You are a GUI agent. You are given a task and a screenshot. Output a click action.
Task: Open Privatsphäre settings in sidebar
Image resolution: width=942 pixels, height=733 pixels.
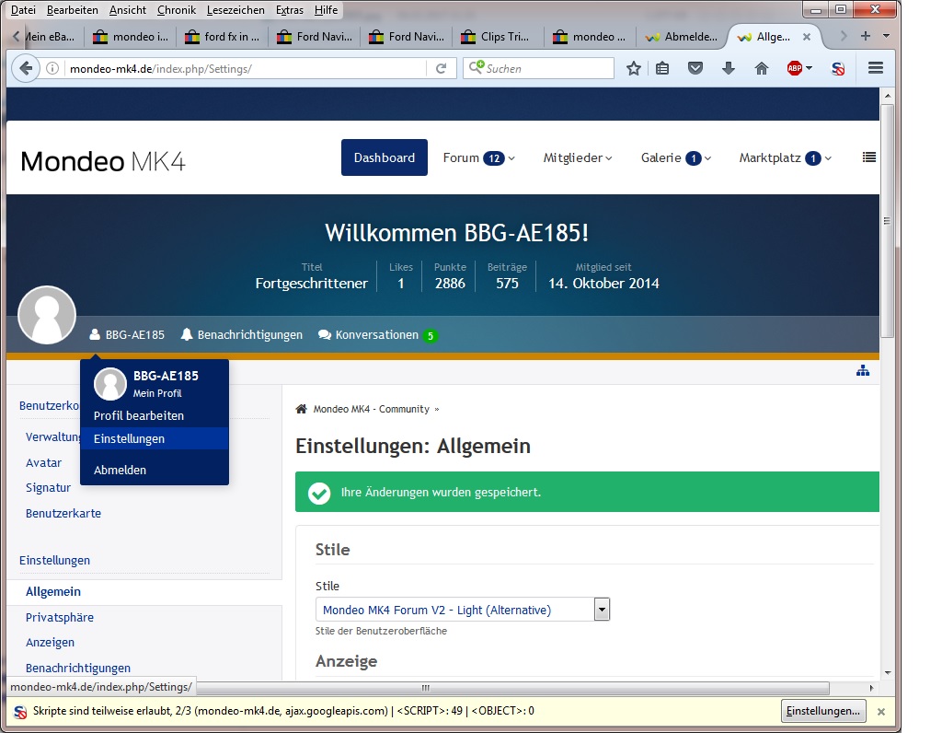tap(60, 617)
